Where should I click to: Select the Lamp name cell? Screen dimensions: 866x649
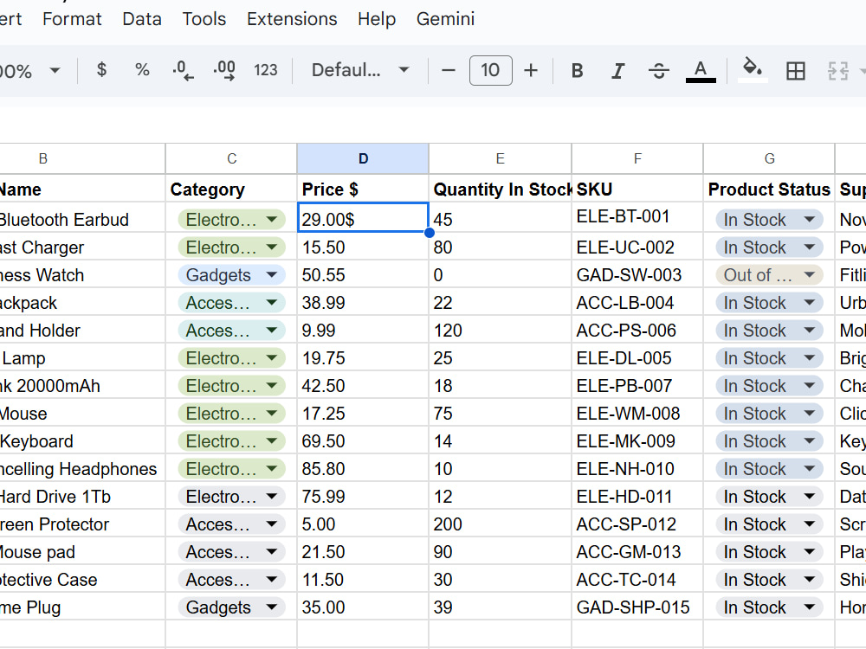[82, 357]
